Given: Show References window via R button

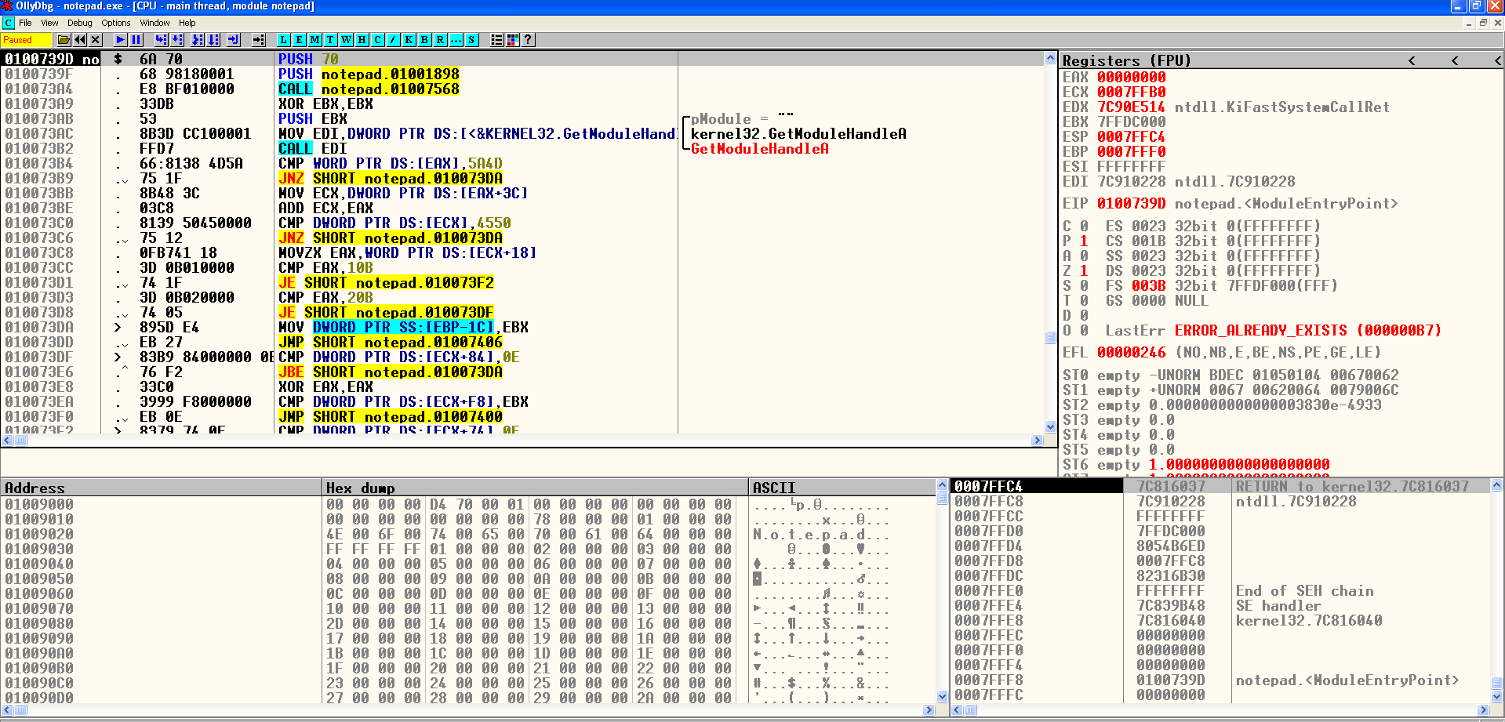Looking at the screenshot, I should (x=440, y=39).
